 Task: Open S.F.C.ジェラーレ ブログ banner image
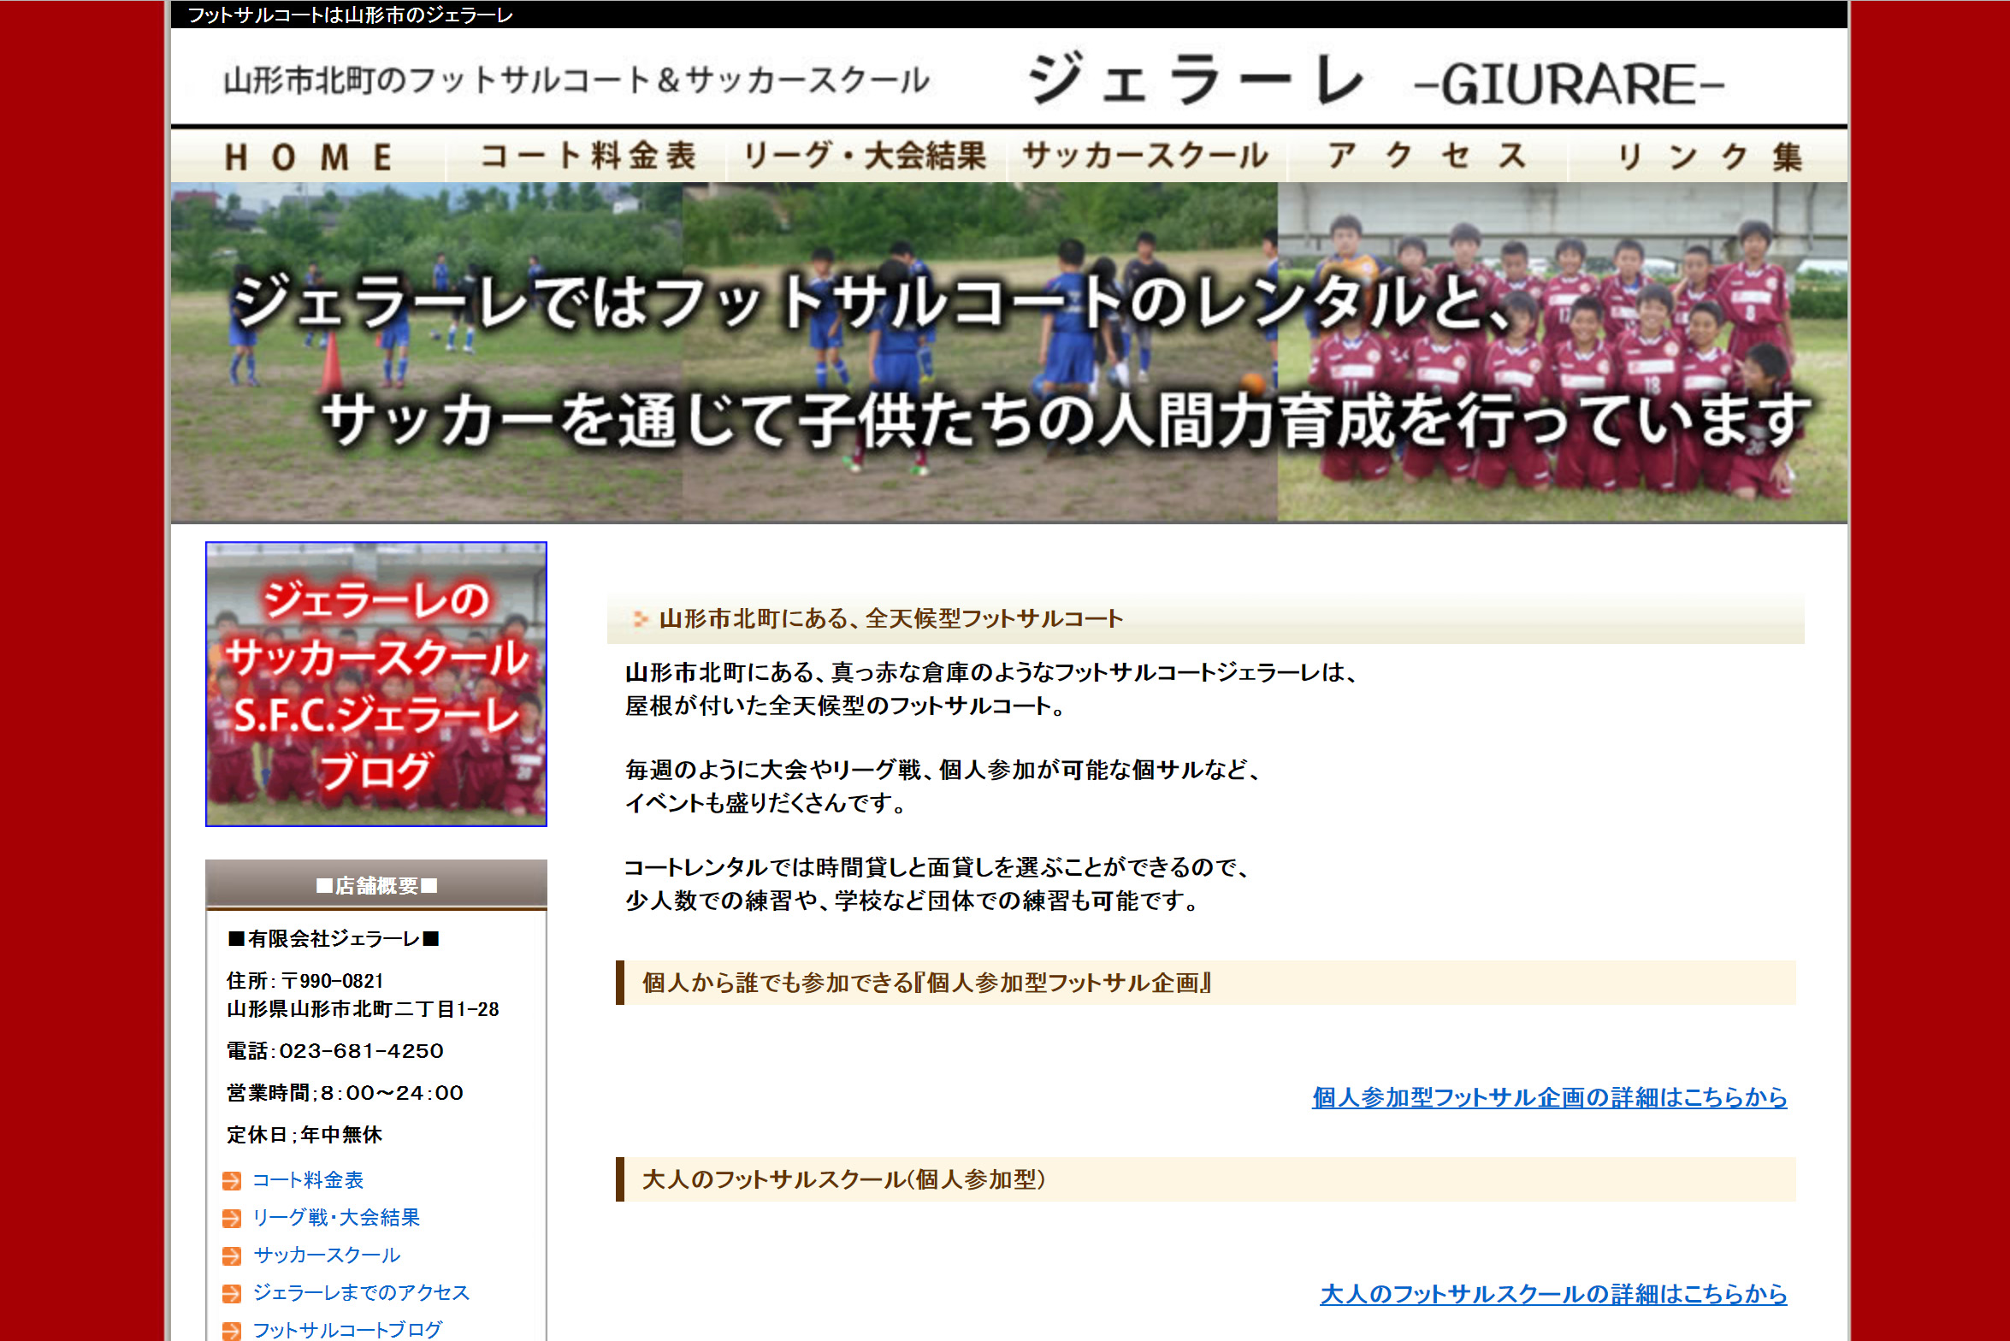coord(376,684)
